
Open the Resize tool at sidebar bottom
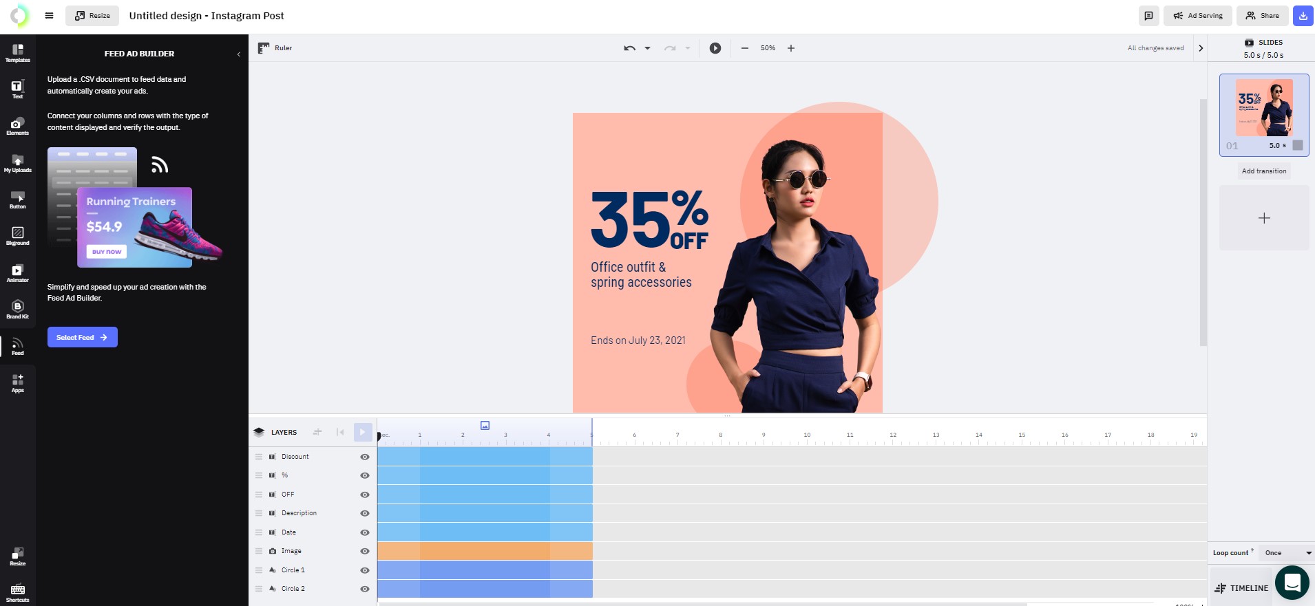tap(18, 556)
